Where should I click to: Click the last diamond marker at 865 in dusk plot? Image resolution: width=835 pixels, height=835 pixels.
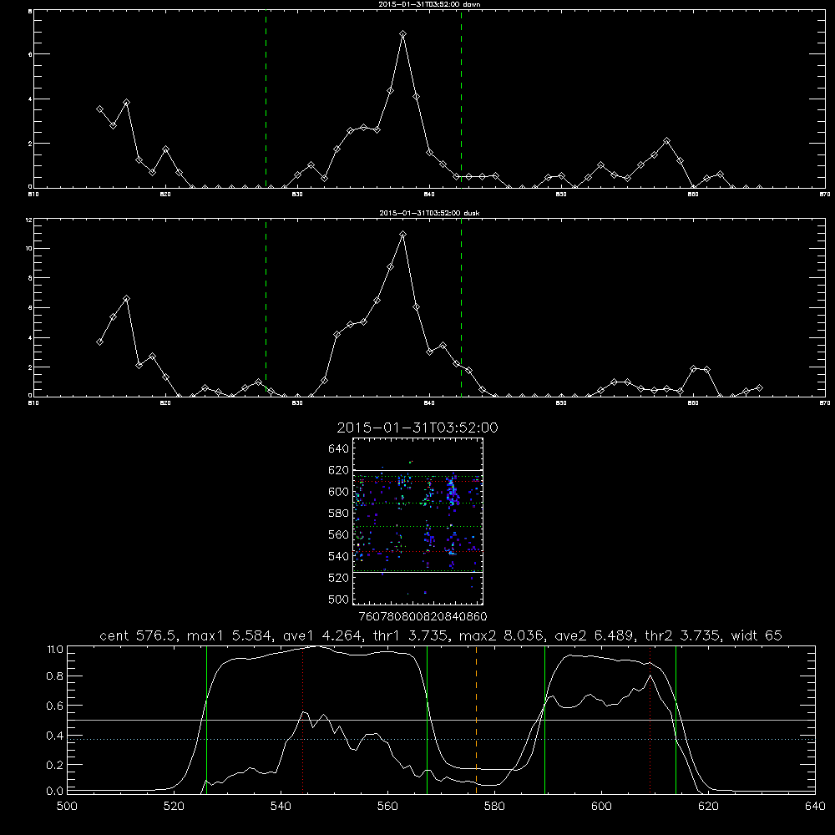(759, 387)
